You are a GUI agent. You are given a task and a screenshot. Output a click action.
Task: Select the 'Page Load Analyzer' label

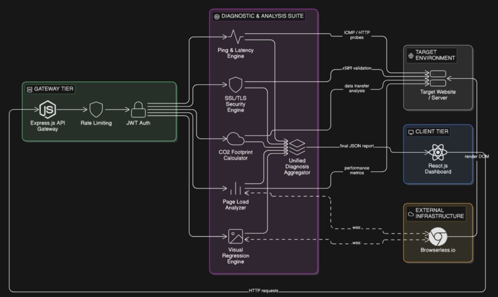point(235,205)
